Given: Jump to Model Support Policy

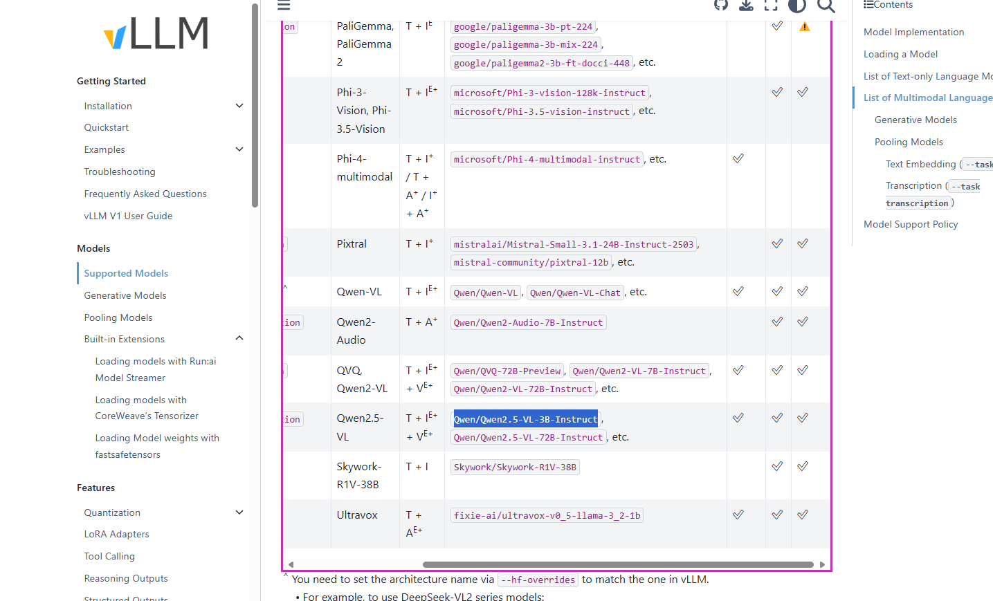Looking at the screenshot, I should coord(911,225).
